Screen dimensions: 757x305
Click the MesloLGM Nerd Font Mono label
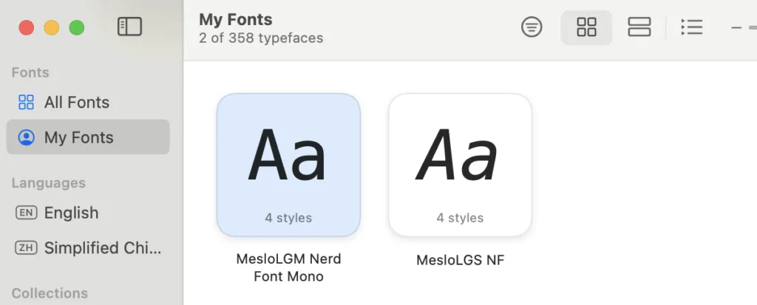point(288,268)
